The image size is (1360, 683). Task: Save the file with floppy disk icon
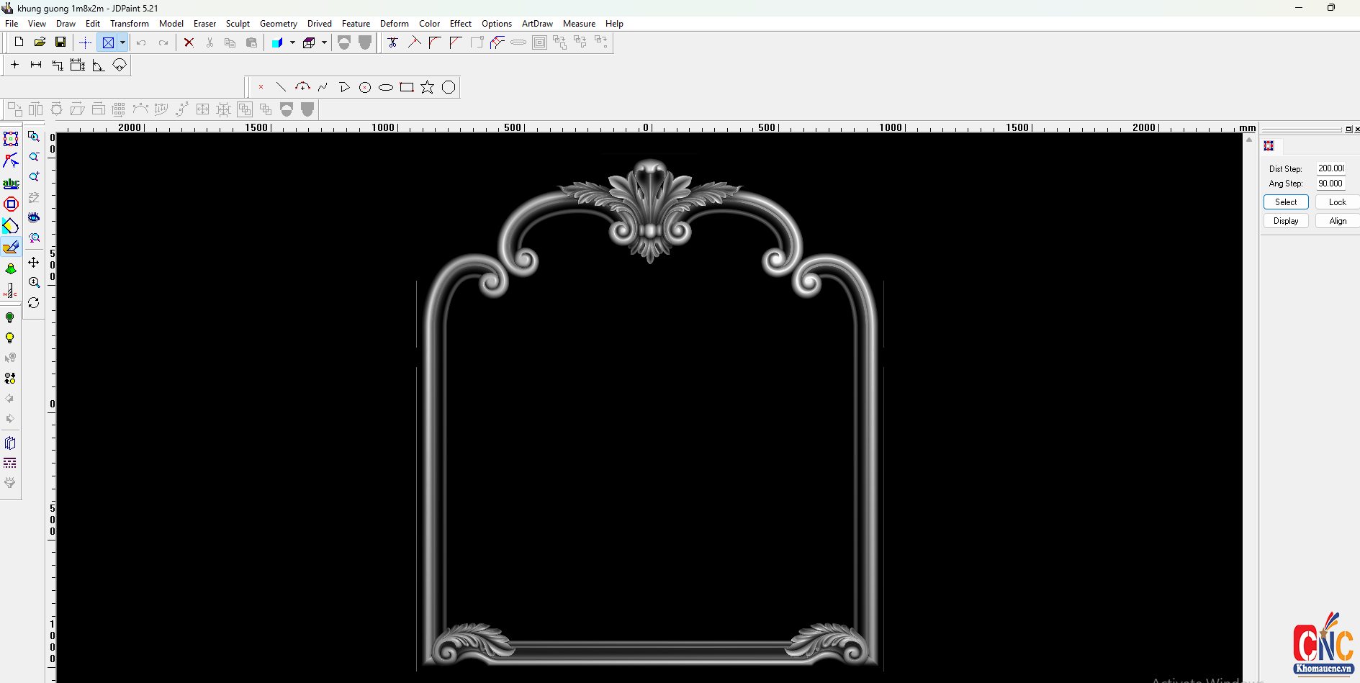[x=60, y=42]
